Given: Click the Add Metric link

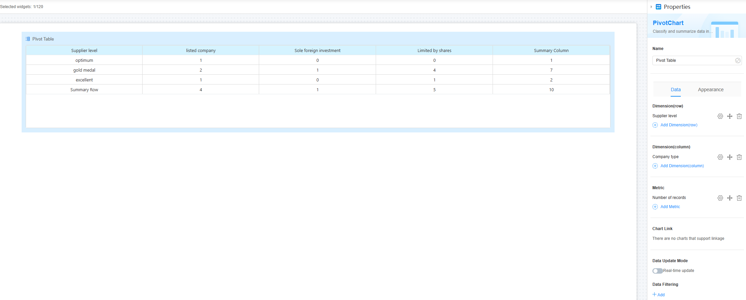Looking at the screenshot, I should [x=670, y=207].
